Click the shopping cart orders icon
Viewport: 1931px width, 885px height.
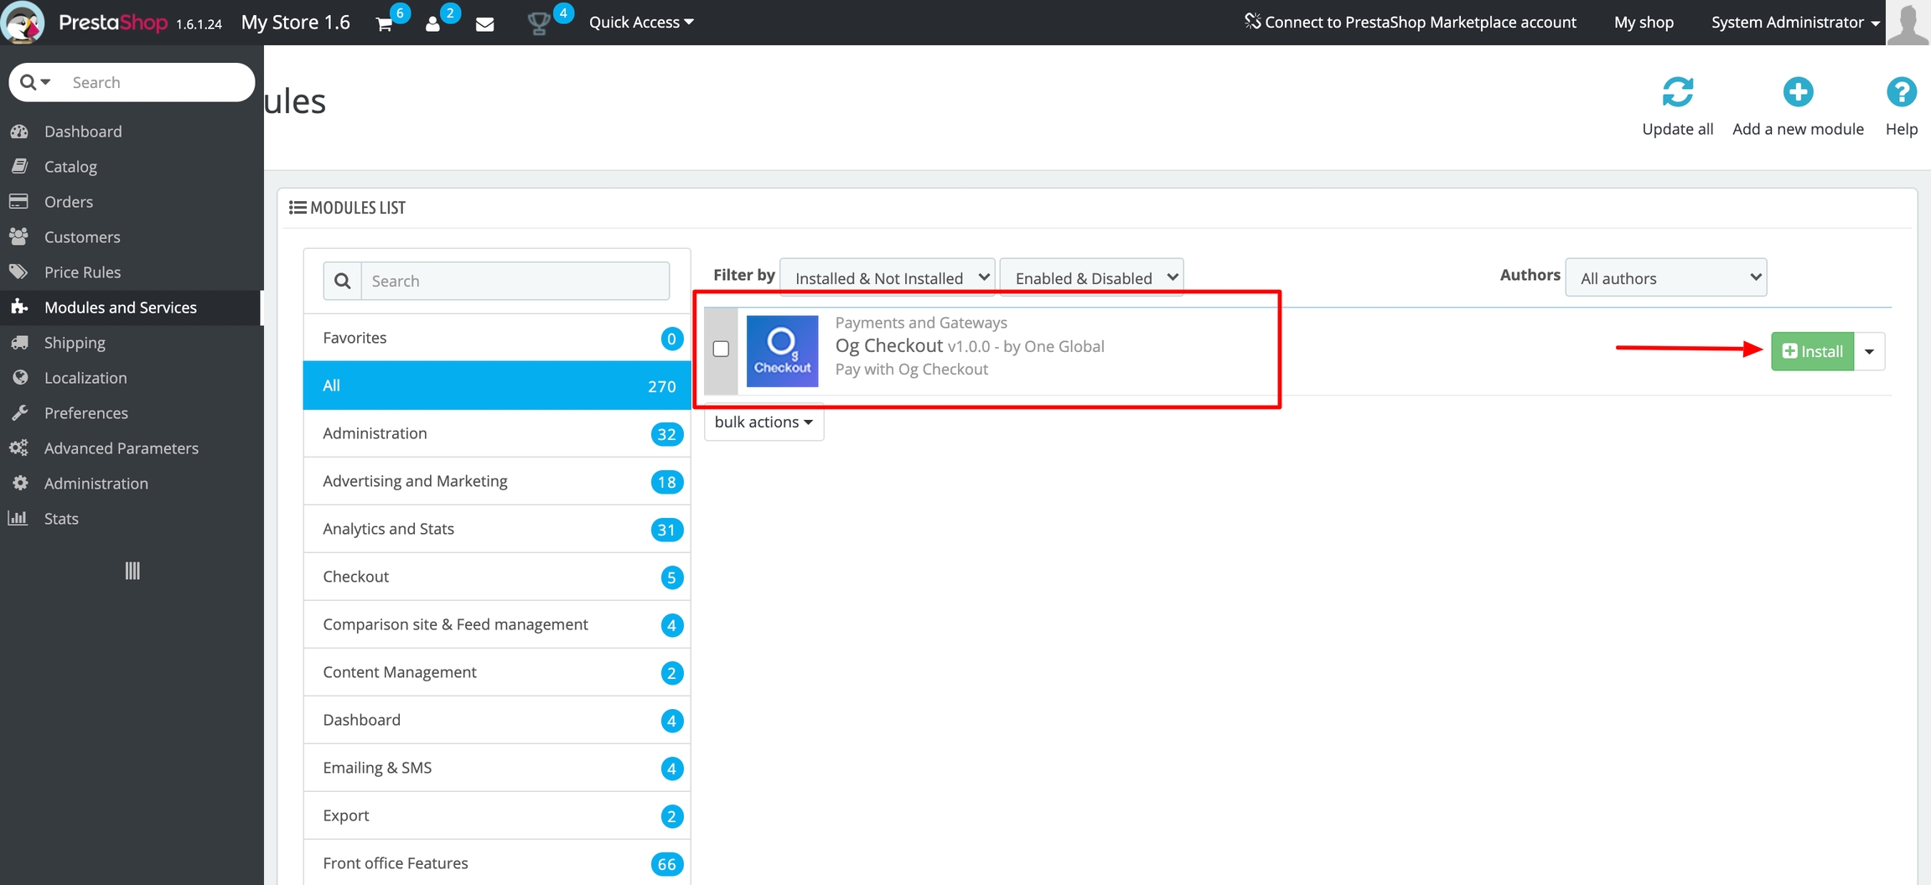click(385, 23)
